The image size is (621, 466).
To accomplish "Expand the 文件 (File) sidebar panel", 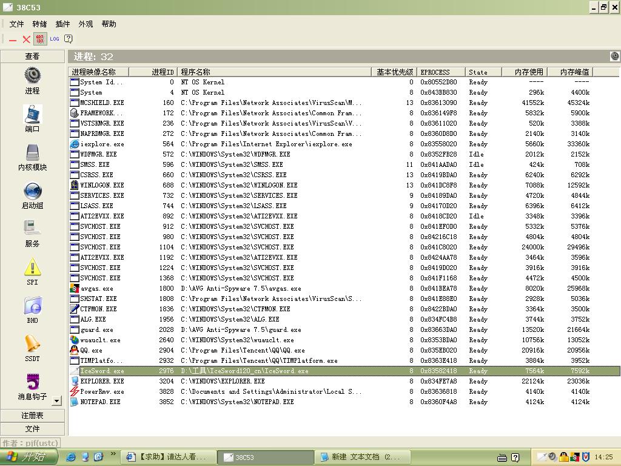I will [32, 428].
